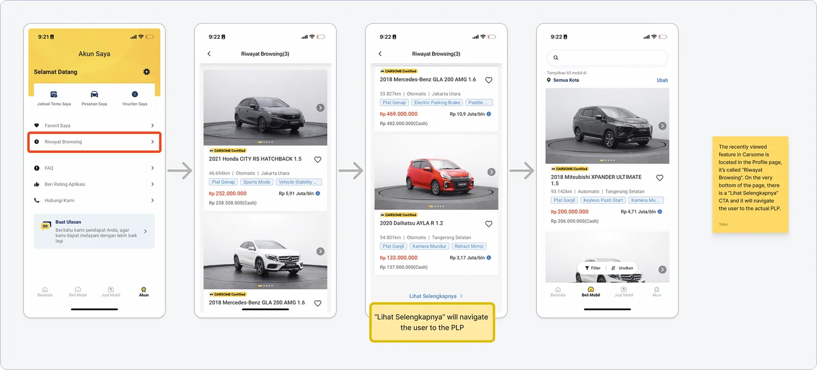Tap the location pin beside Semua Kota
Viewport: 817px width, 370px height.
point(549,80)
